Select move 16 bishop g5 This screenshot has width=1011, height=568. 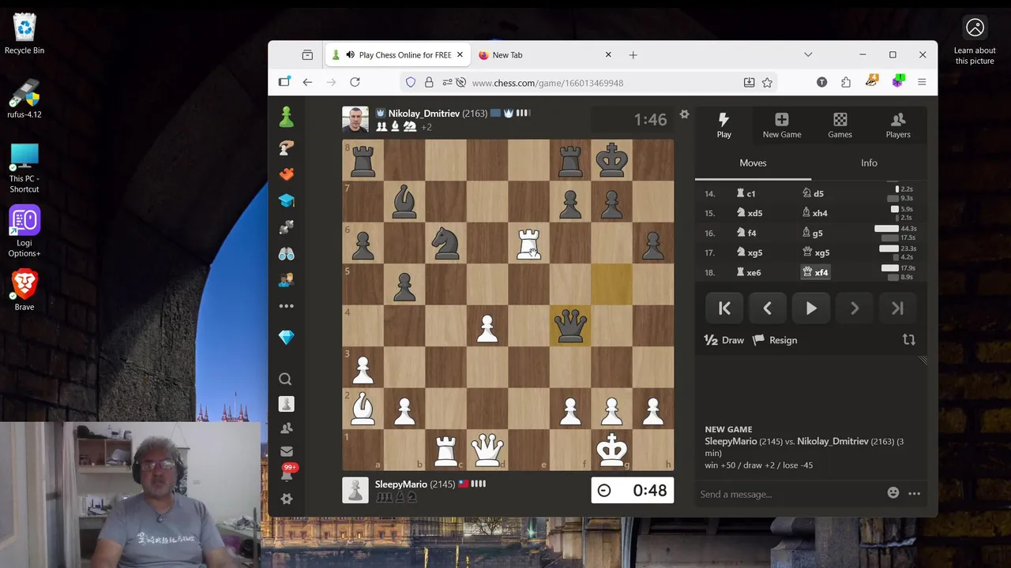(813, 233)
